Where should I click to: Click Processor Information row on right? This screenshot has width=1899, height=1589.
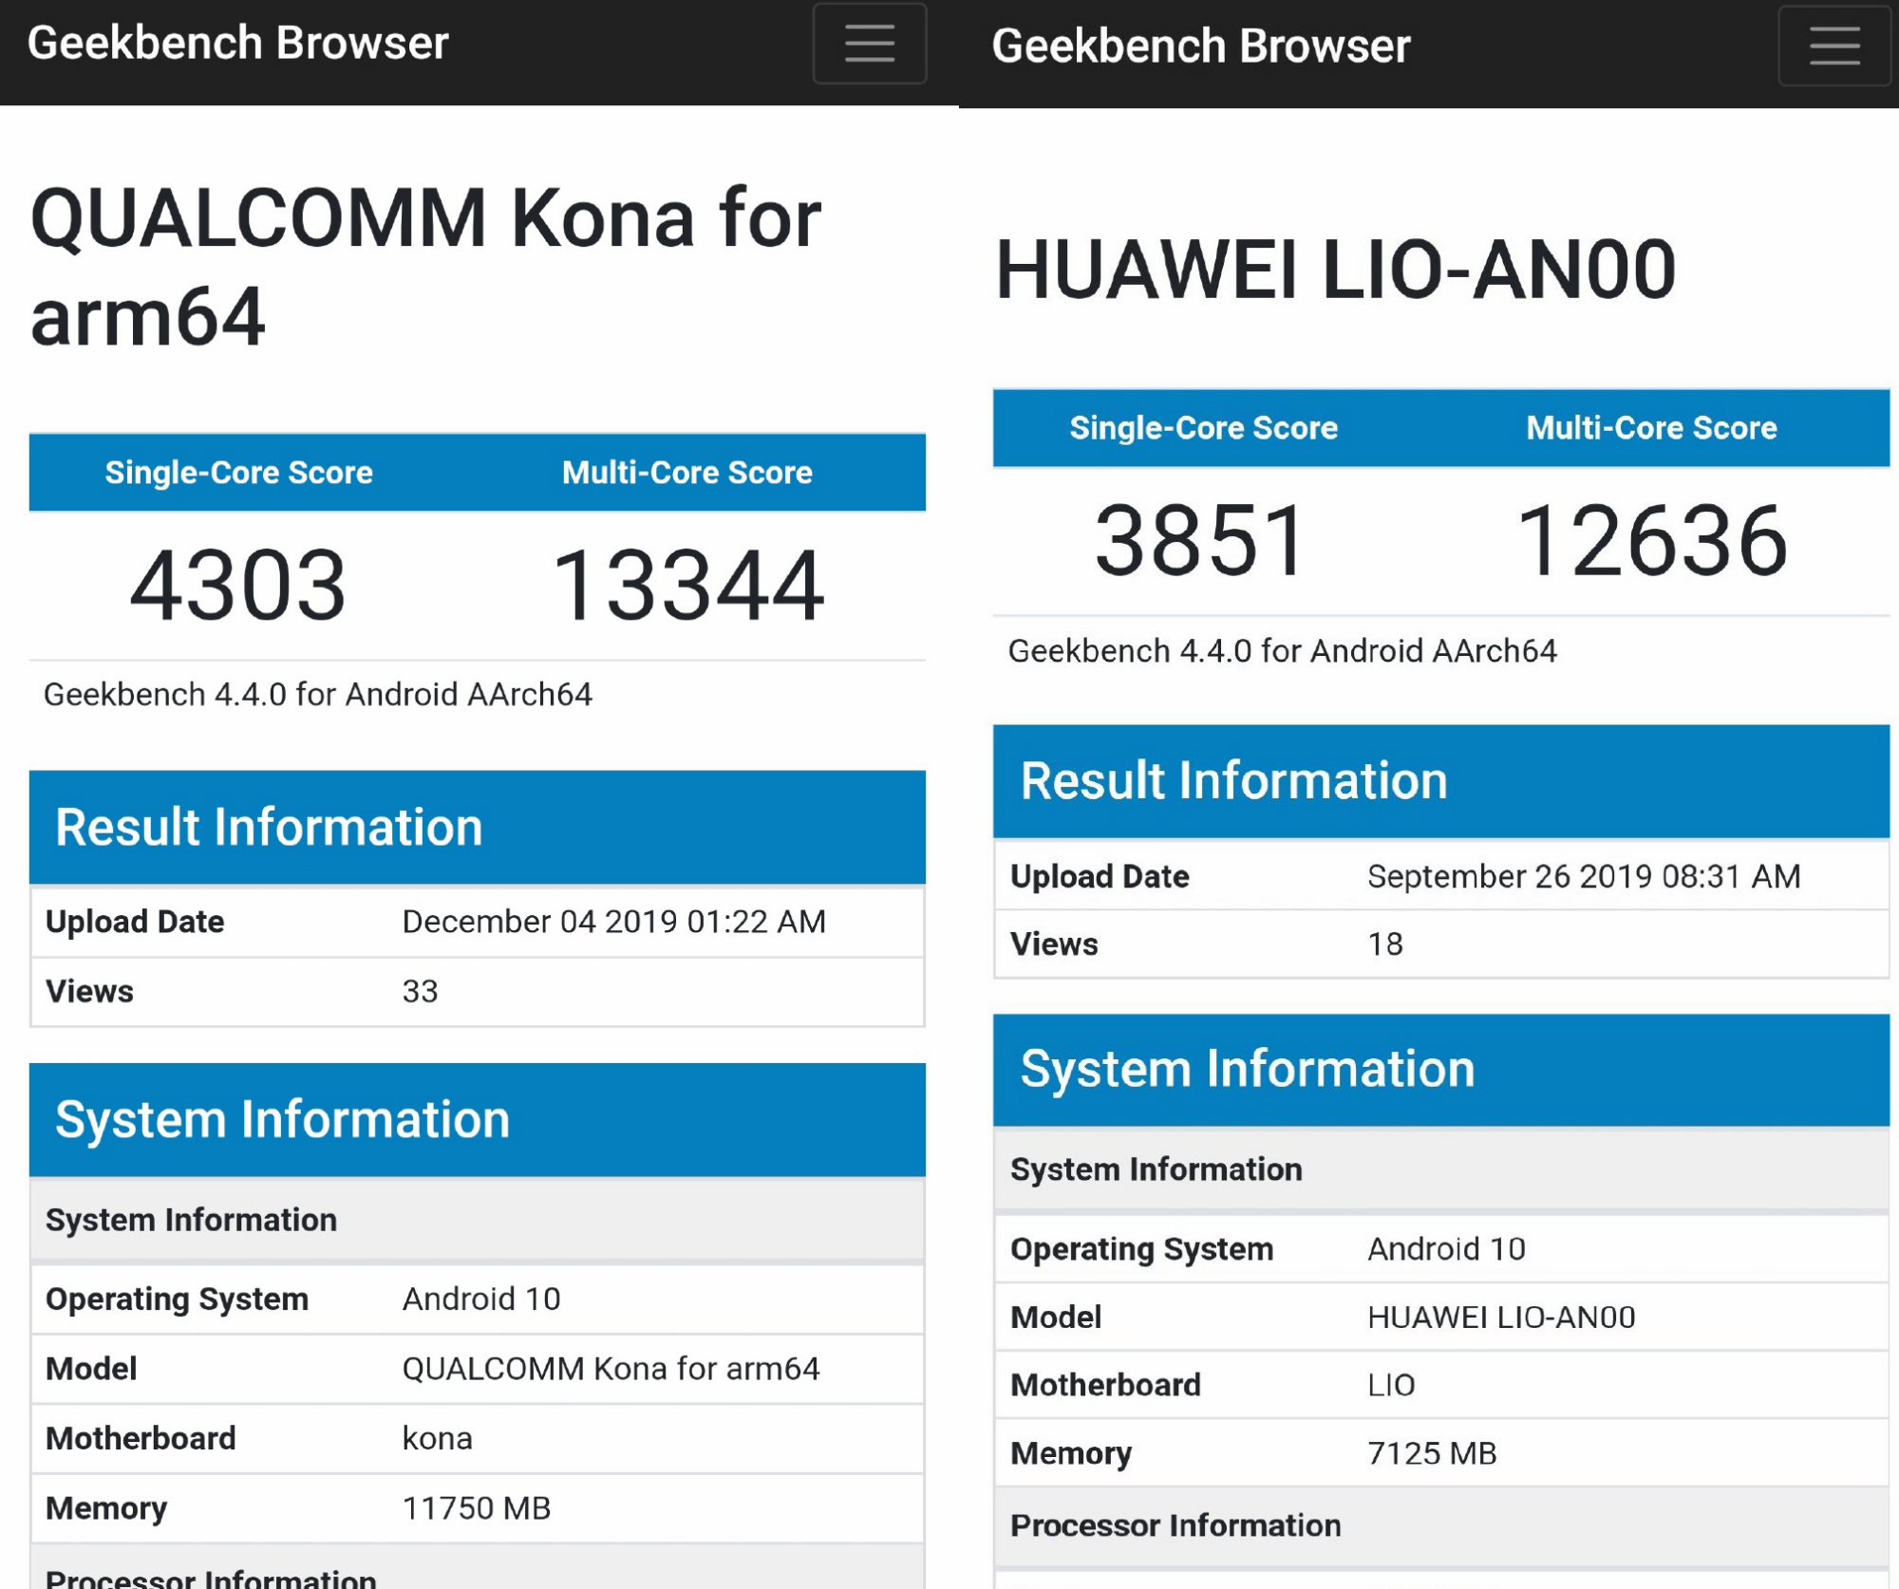(x=1175, y=1525)
